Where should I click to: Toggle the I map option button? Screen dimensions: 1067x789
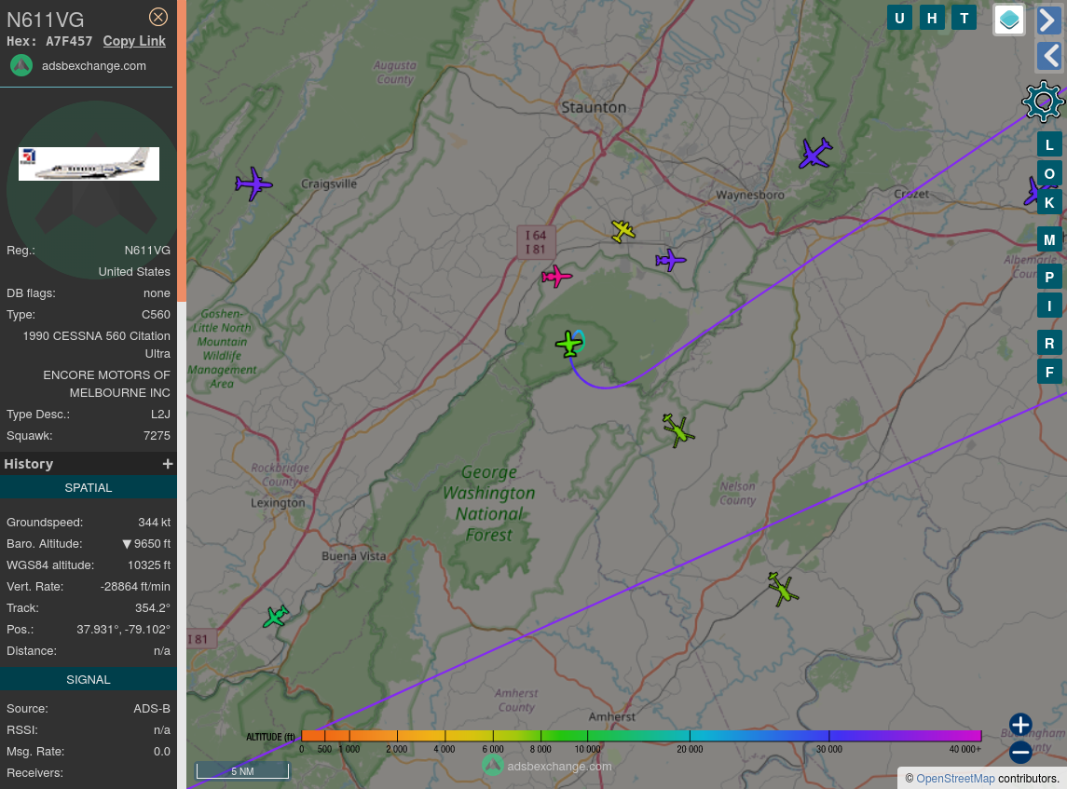tap(1049, 306)
